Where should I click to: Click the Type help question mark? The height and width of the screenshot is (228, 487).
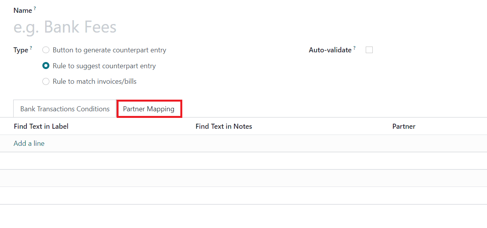coord(31,48)
